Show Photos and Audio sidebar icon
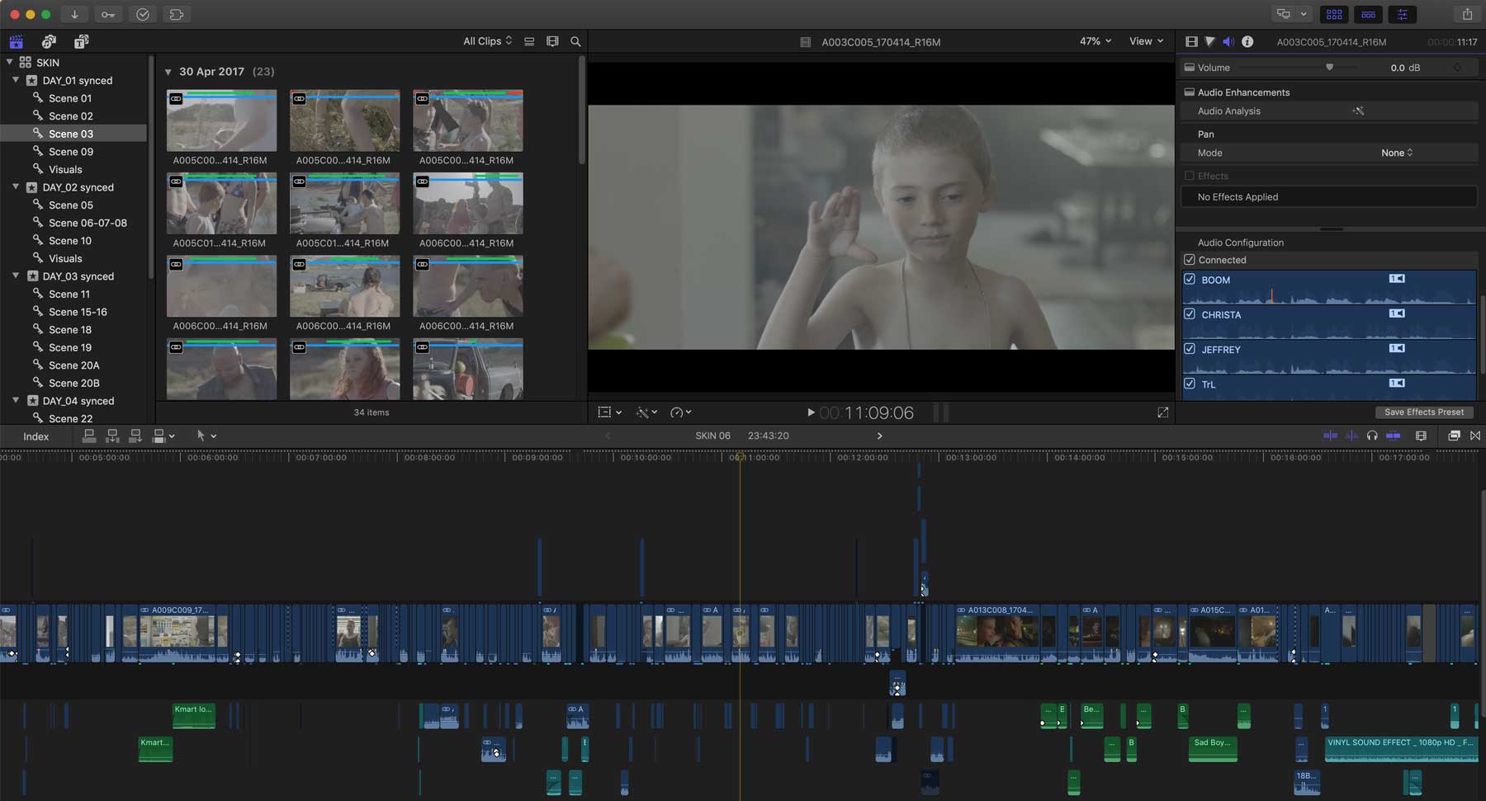 pos(49,41)
